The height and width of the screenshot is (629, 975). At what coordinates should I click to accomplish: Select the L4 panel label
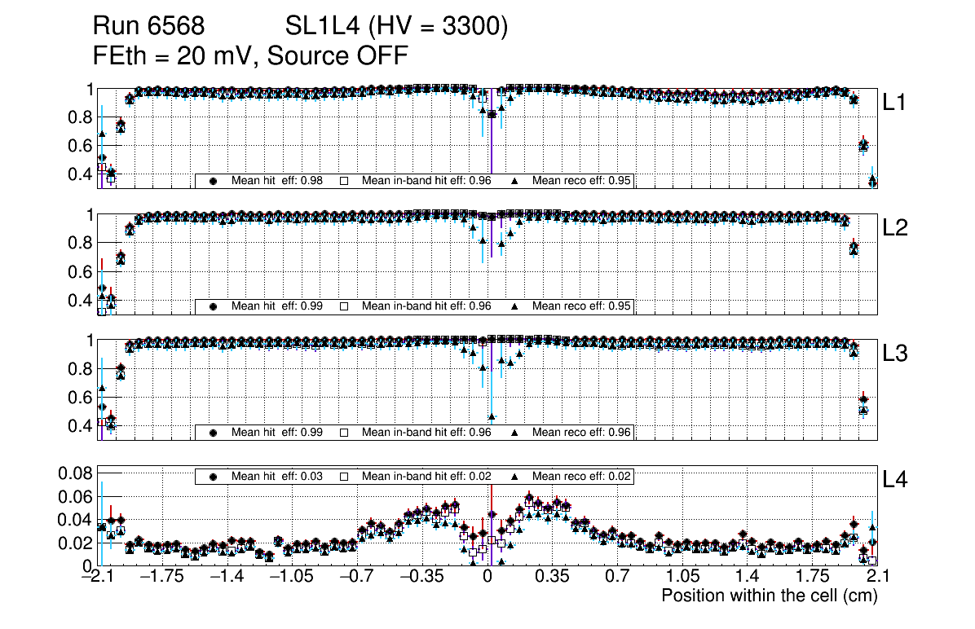[895, 481]
